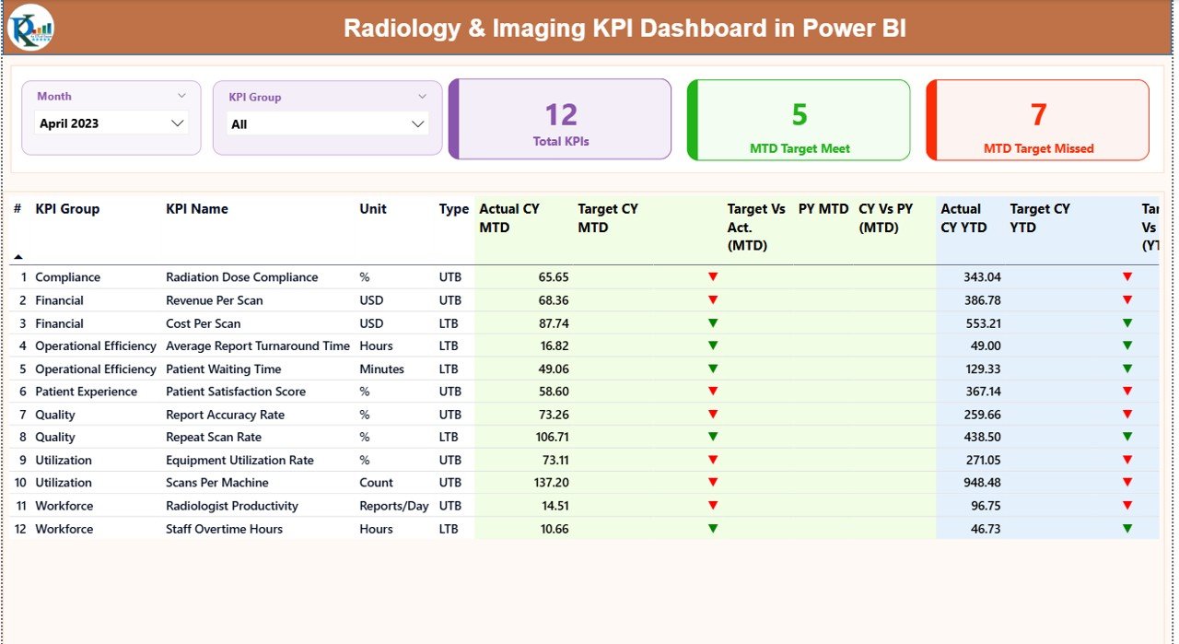Select the Total KPIs card showing 12
This screenshot has height=644, width=1179.
click(559, 120)
